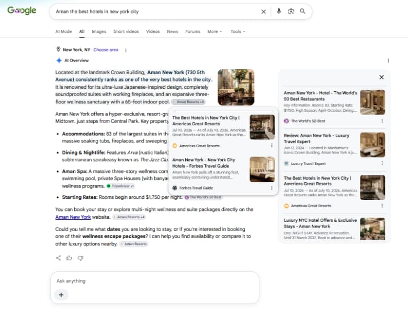Switch to AI Mode tab

coord(63,31)
